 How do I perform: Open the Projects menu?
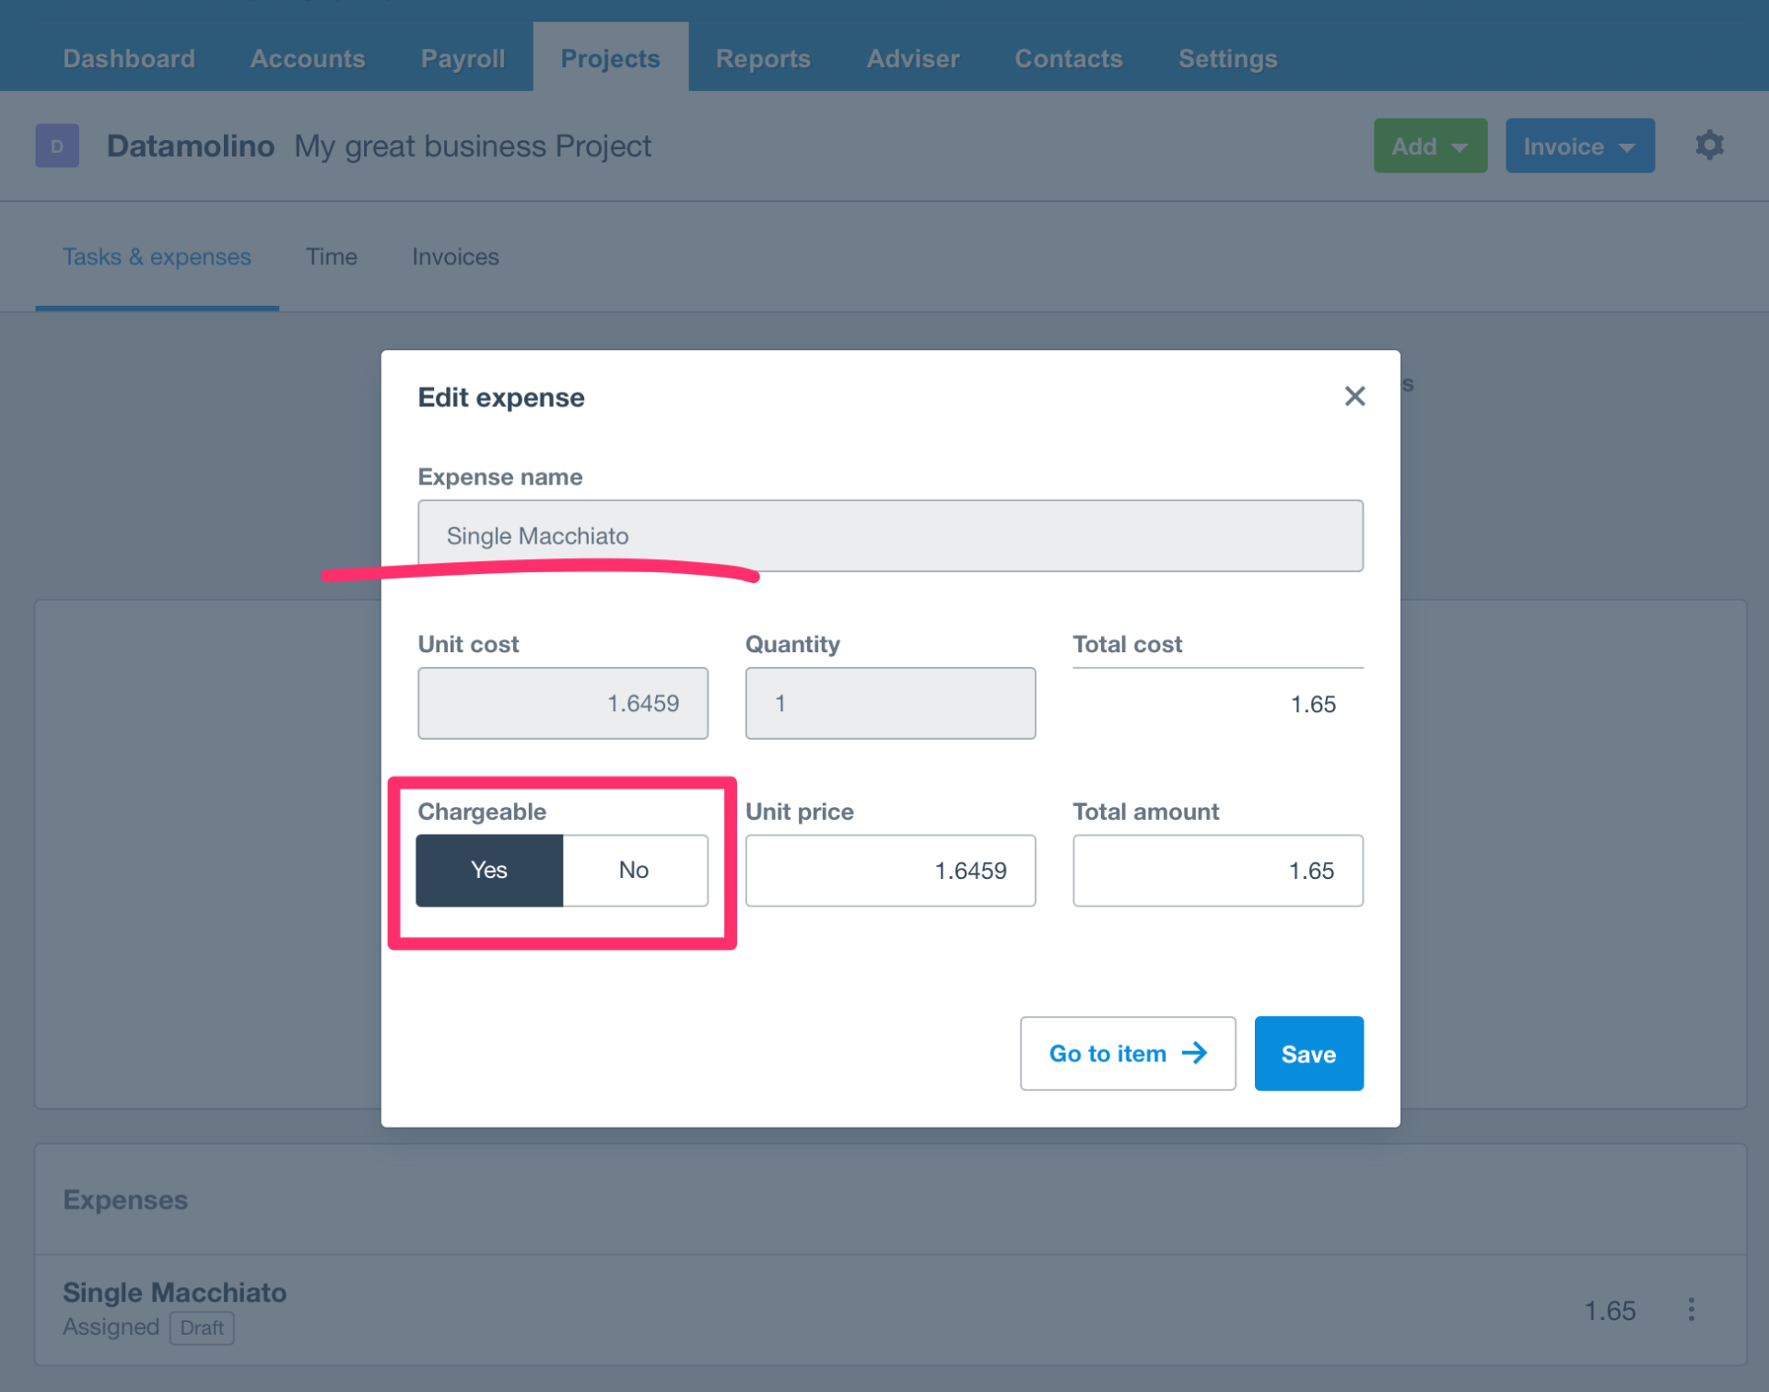click(610, 58)
